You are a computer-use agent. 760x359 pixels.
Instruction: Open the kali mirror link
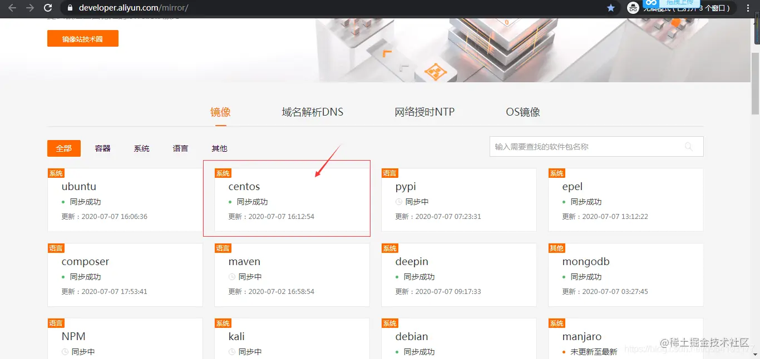236,337
